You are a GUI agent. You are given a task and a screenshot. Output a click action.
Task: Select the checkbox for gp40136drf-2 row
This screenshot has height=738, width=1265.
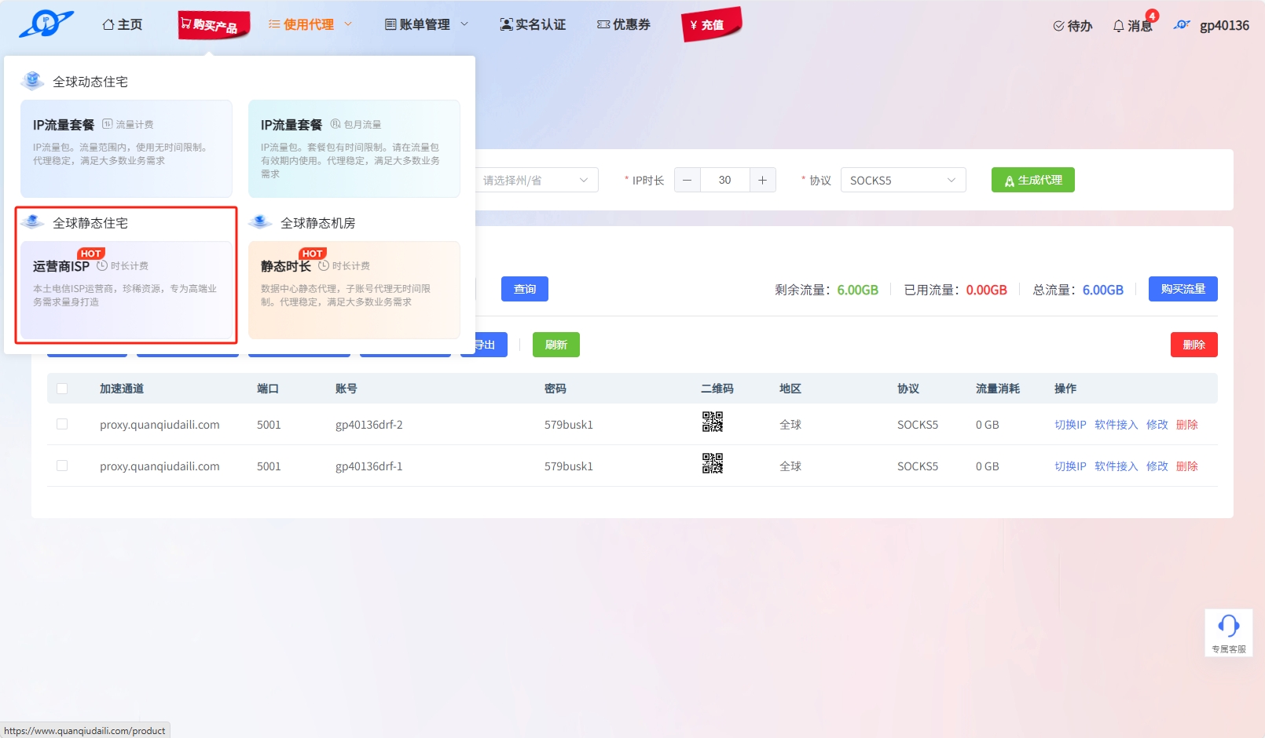(62, 424)
